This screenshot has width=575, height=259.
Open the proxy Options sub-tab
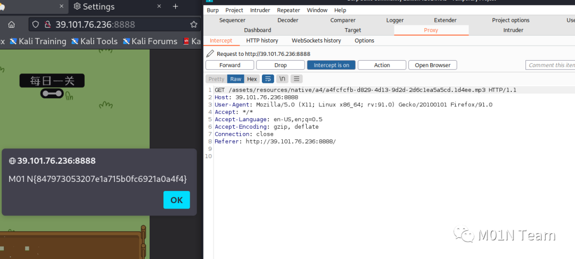(x=365, y=40)
